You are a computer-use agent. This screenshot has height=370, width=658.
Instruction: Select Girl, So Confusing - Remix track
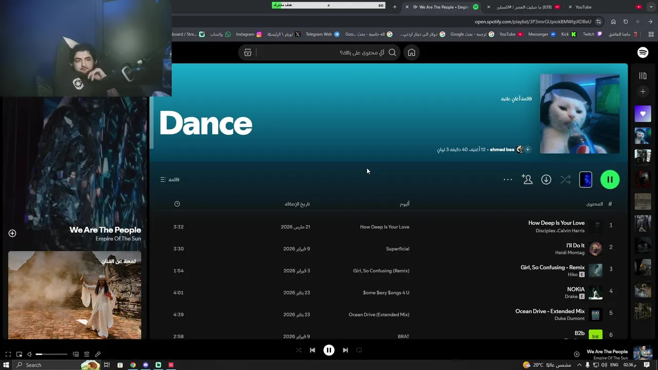click(x=553, y=267)
